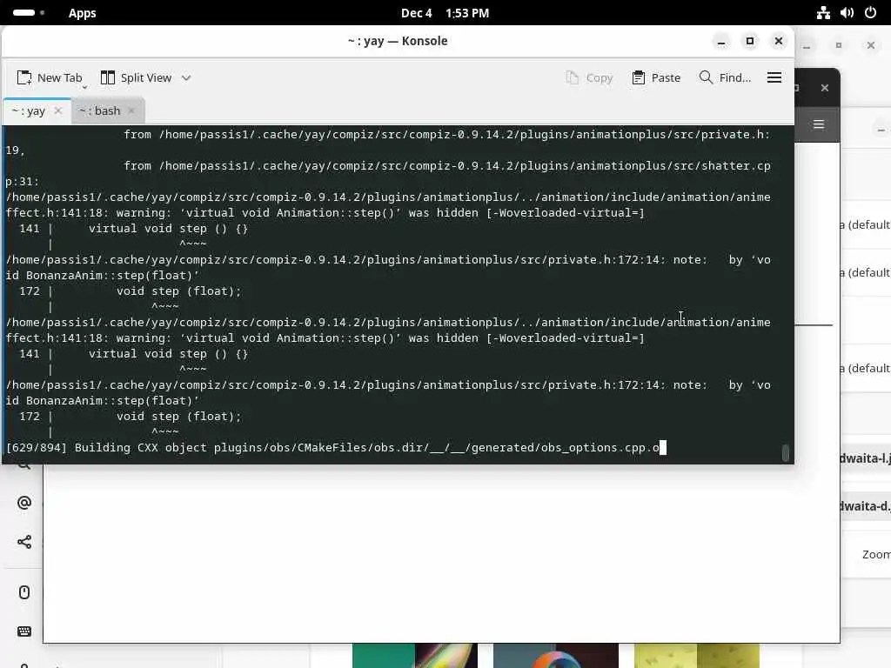891x668 pixels.
Task: Open the Konsole hamburger menu
Action: [x=774, y=77]
